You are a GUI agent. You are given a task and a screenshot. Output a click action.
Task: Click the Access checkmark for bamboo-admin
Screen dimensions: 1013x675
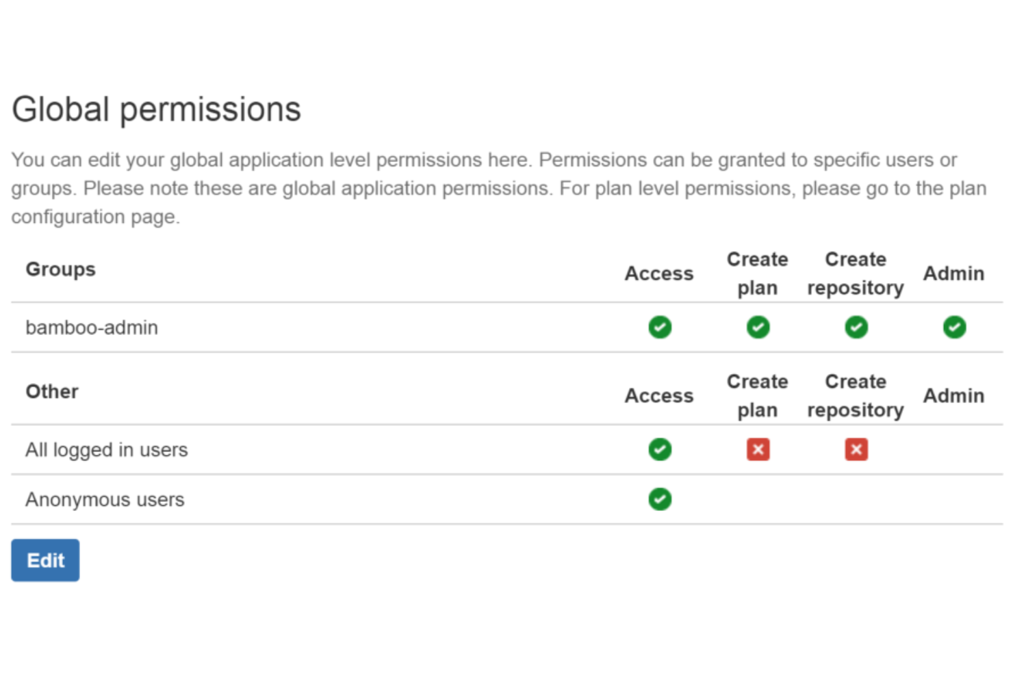tap(659, 328)
